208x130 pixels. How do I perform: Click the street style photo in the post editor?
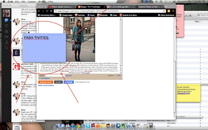click(x=79, y=39)
